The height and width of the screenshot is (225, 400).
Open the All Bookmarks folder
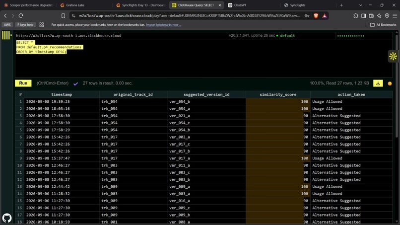point(384,25)
